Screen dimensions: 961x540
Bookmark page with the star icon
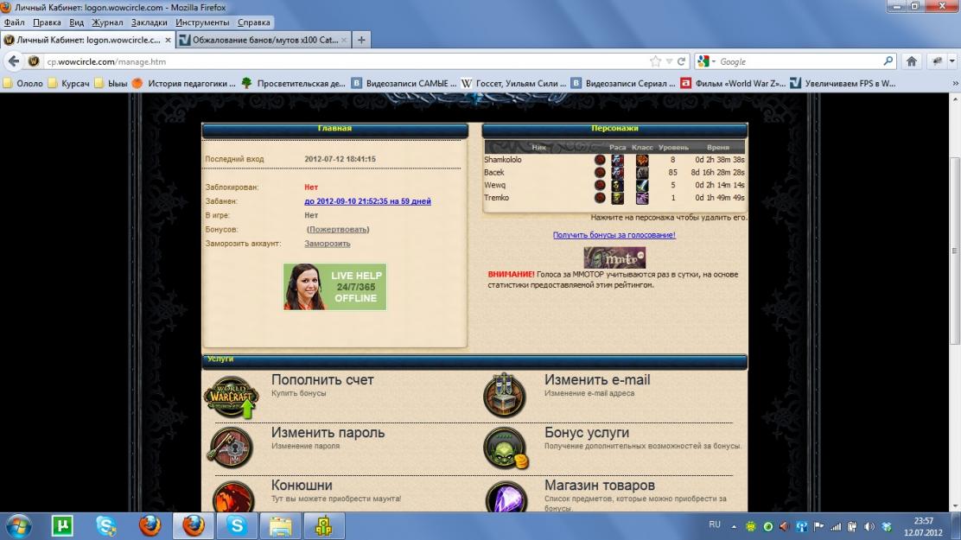(x=656, y=62)
